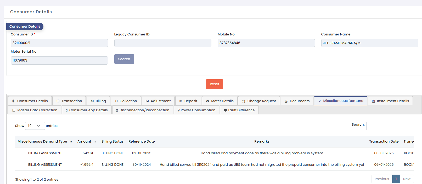Open the Power Consumption tab
The image size is (422, 184).
196,110
